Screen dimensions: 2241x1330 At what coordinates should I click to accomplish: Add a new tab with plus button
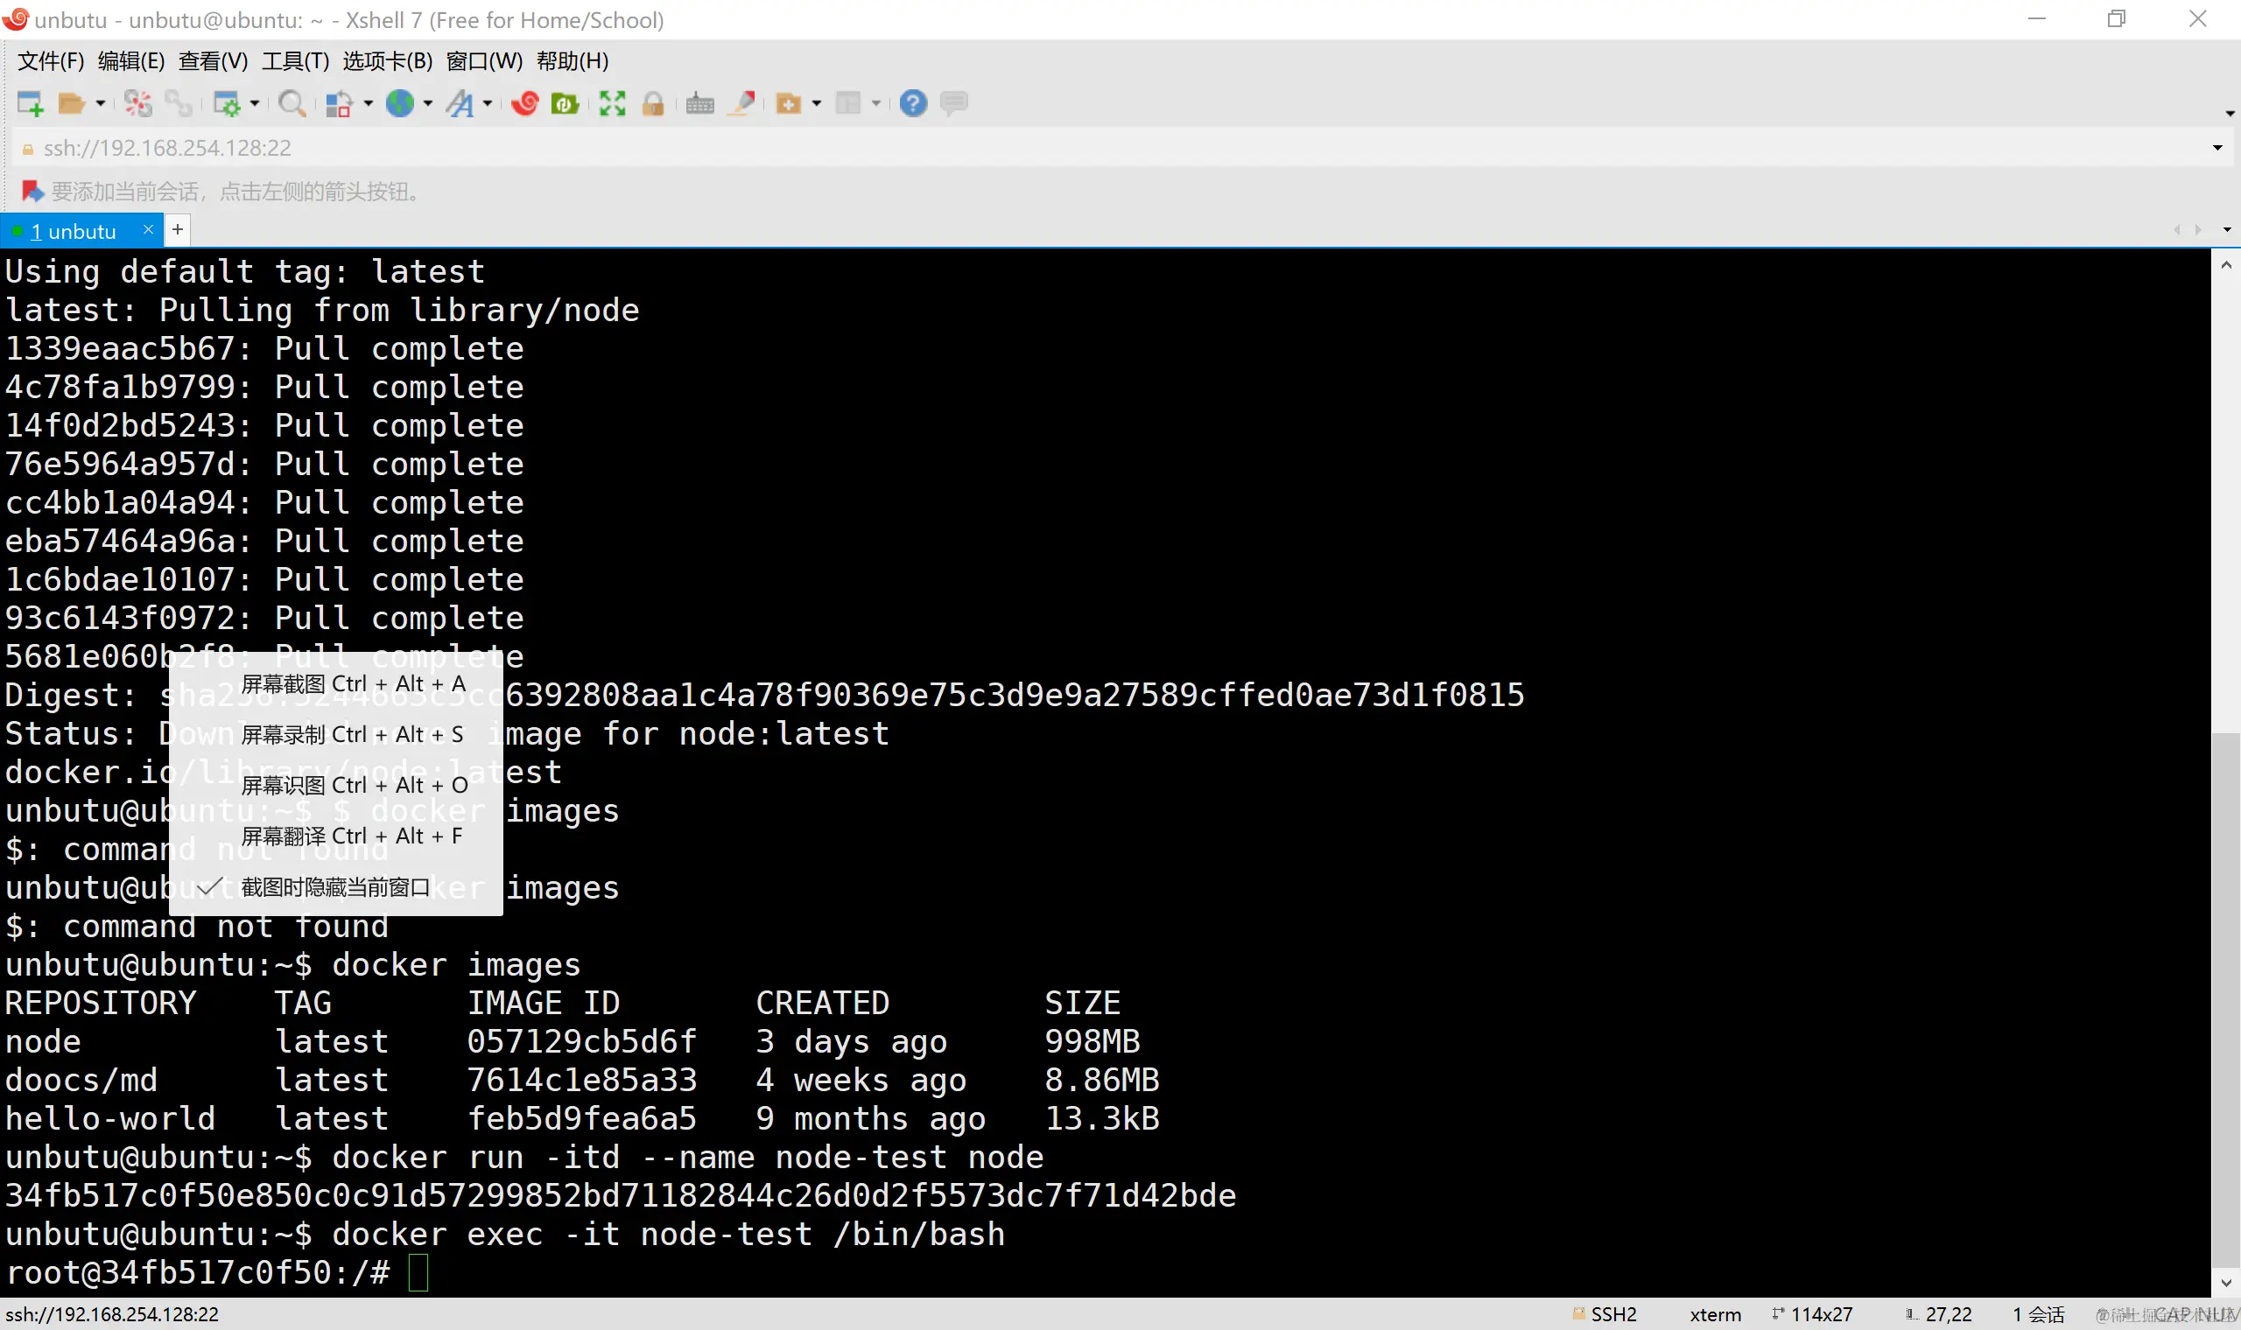(178, 230)
